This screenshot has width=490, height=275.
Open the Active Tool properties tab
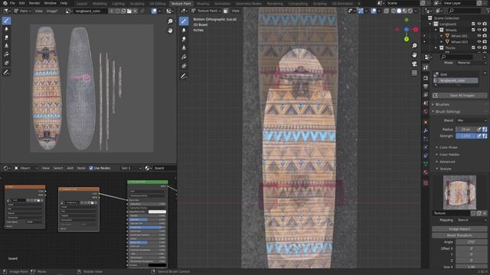click(426, 68)
